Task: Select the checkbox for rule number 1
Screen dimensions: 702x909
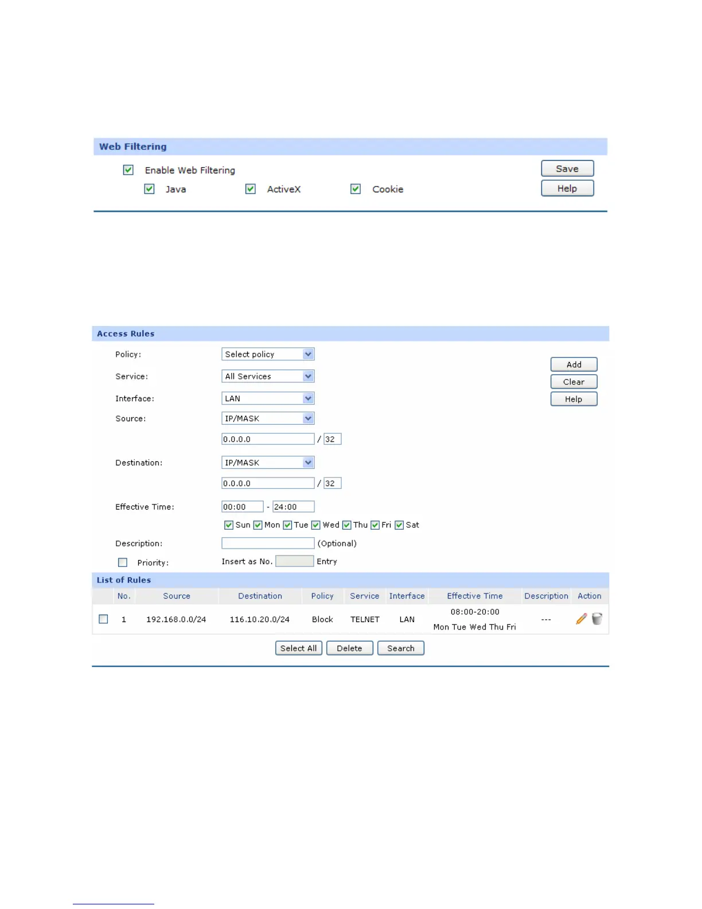Action: coord(103,619)
